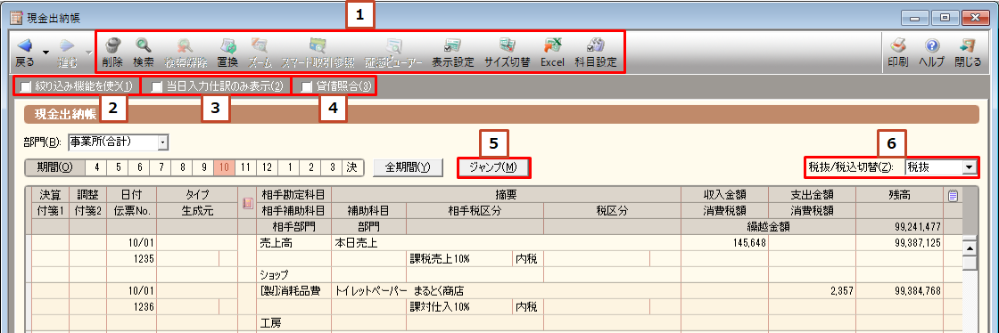Screen dimensions: 999x333
Task: Select highlighted month 10 in period bar
Action: 224,167
